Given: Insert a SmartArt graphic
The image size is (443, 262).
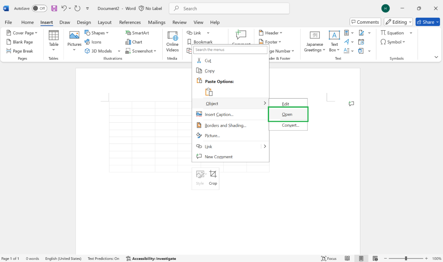Looking at the screenshot, I should coord(137,33).
